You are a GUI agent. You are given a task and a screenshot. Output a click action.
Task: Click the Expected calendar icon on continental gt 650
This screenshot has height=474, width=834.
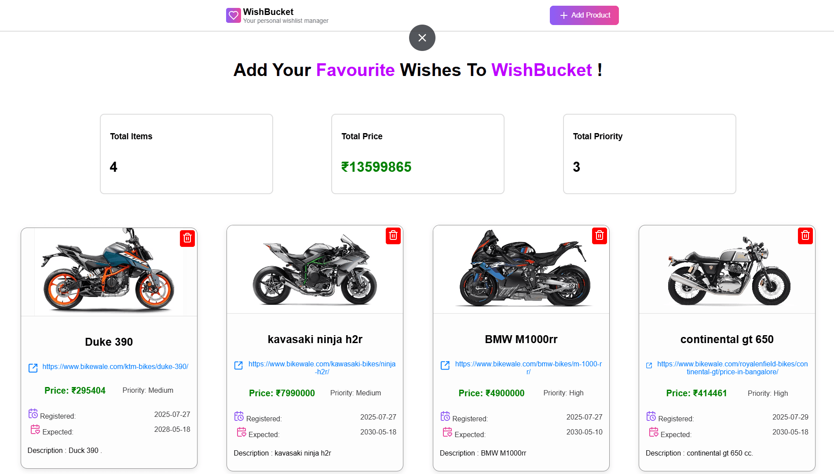[653, 432]
